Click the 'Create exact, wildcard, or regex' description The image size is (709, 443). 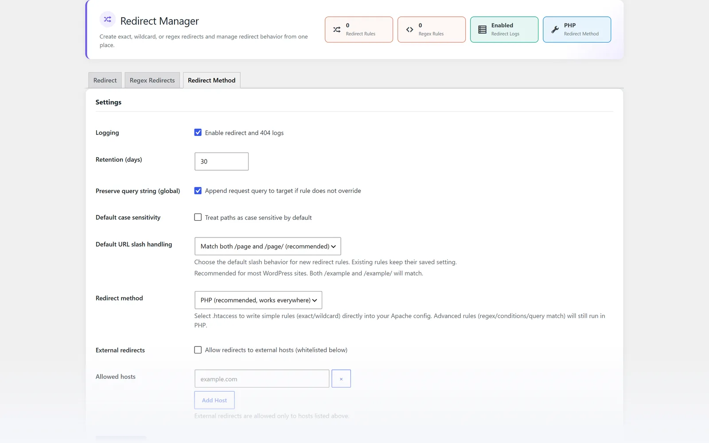pyautogui.click(x=203, y=41)
